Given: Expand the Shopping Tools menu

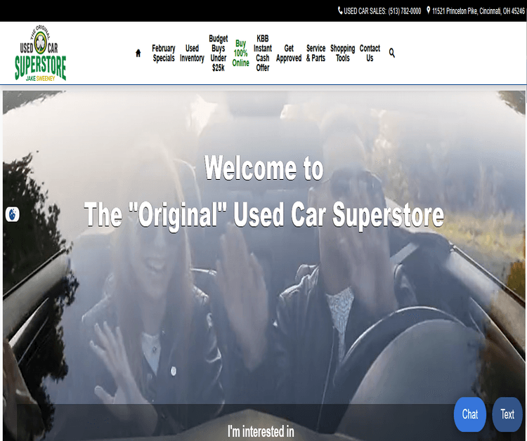Looking at the screenshot, I should (x=343, y=53).
